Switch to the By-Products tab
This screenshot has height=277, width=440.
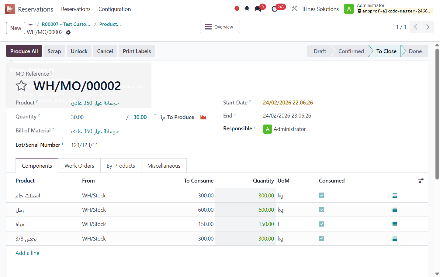click(121, 166)
